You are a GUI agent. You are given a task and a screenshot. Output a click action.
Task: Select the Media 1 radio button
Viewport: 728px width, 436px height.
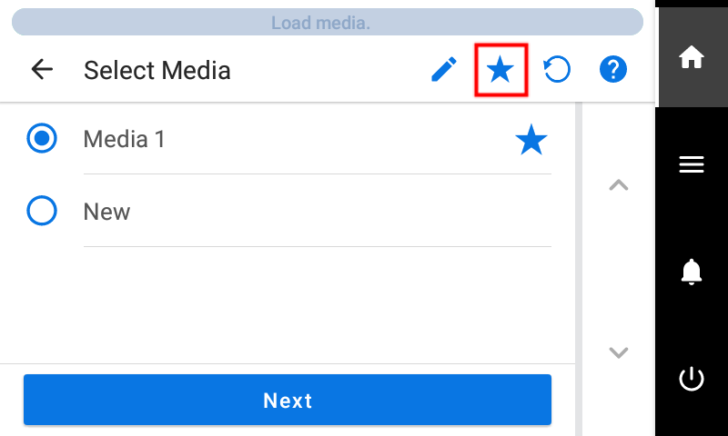pyautogui.click(x=42, y=139)
